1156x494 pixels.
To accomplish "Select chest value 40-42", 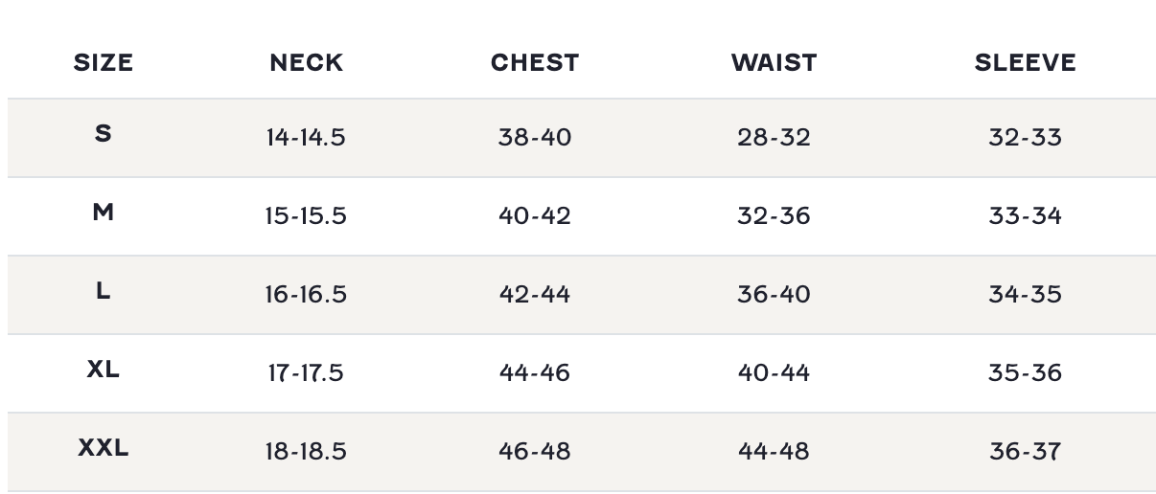I will pyautogui.click(x=535, y=216).
